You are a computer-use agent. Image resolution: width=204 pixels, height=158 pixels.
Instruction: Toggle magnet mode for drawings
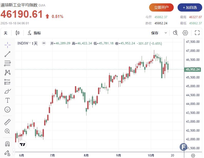(7, 144)
